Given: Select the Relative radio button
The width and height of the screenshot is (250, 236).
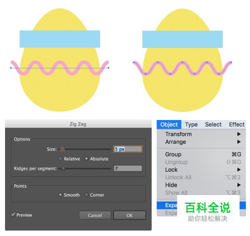Looking at the screenshot, I should [x=60, y=159].
